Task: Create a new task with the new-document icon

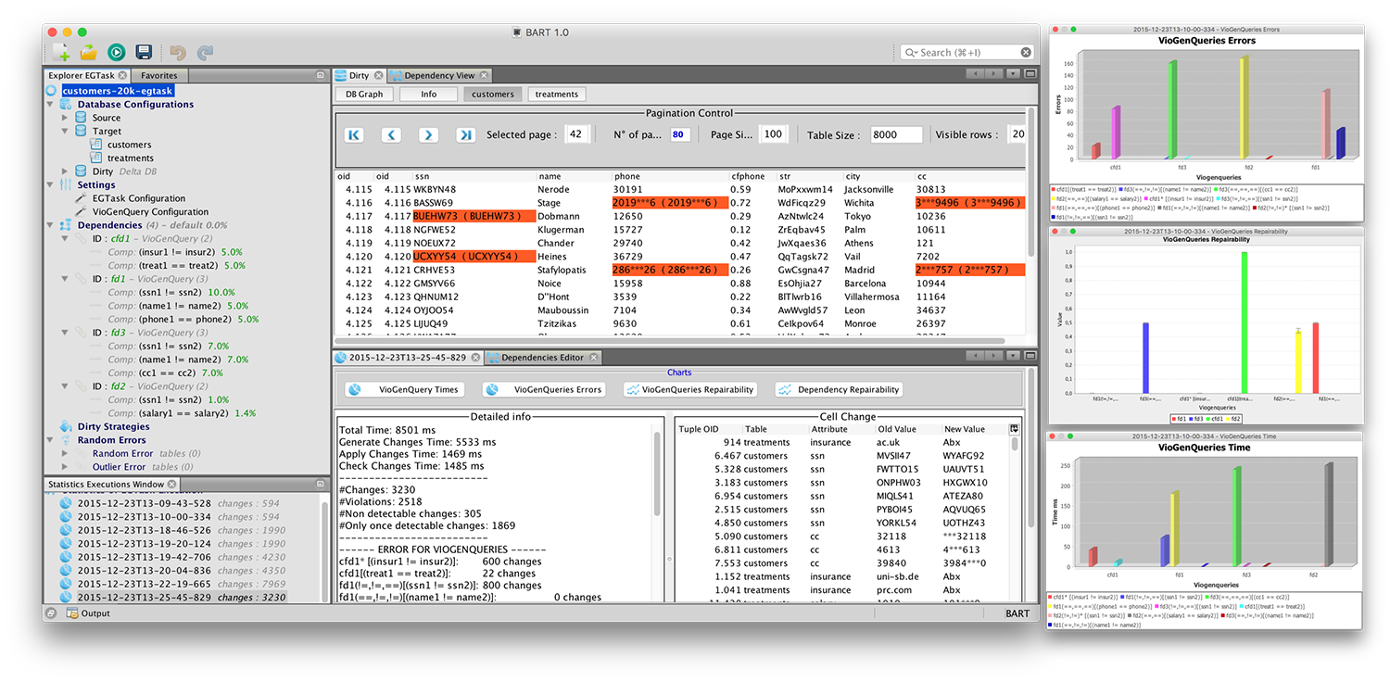Action: [x=63, y=52]
